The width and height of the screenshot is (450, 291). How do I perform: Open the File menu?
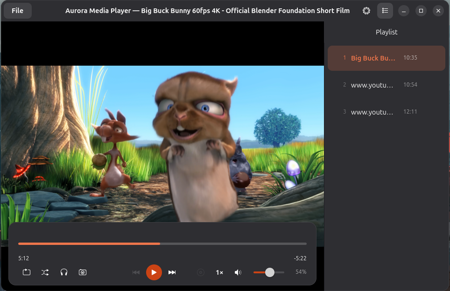tap(17, 10)
